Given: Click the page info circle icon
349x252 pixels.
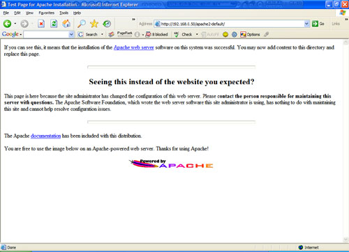Looking at the screenshot, I should (138, 35).
